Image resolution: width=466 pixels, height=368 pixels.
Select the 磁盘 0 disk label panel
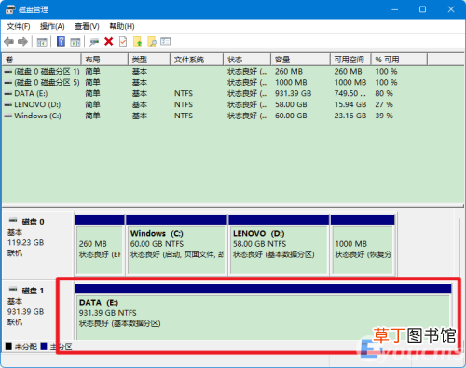click(38, 245)
